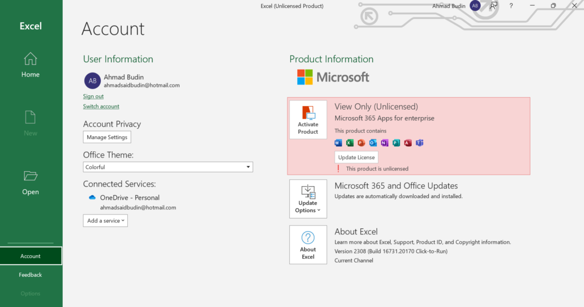Click the Excel back title in sidebar
The height and width of the screenshot is (307, 584).
click(31, 26)
